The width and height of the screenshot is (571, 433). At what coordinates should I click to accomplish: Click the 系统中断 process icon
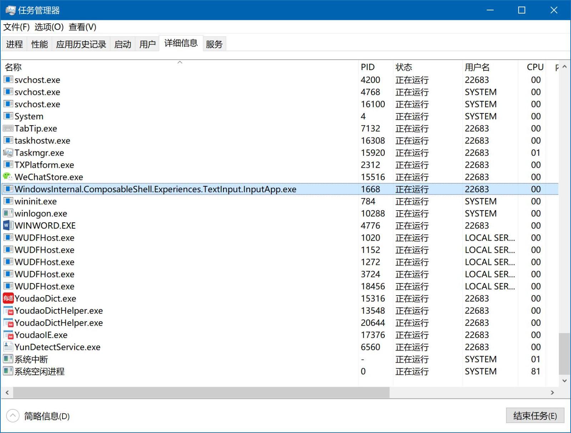(x=8, y=359)
